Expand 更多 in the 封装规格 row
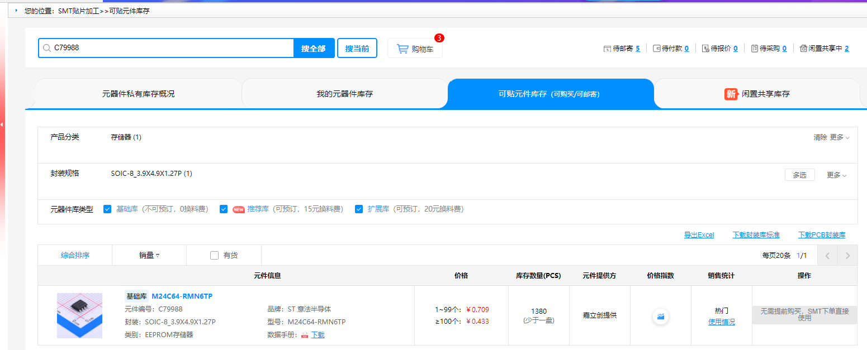This screenshot has width=867, height=350. pos(836,175)
